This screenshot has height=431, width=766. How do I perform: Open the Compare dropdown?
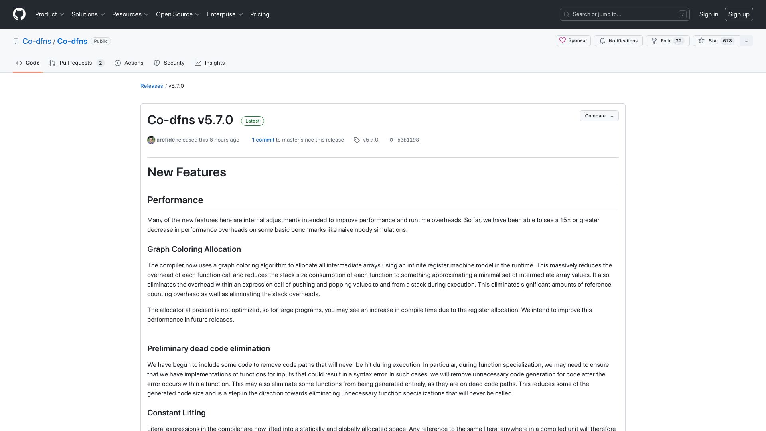point(599,116)
